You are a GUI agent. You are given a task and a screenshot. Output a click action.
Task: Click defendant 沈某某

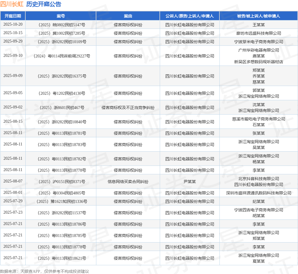(259, 105)
